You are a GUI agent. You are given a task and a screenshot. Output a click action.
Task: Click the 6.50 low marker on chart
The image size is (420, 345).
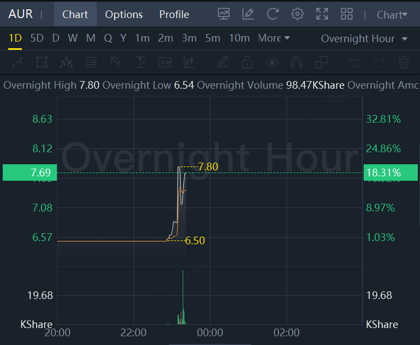(x=195, y=240)
